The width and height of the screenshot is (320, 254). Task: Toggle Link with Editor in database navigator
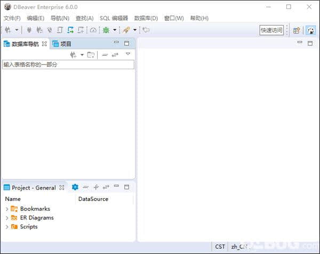(x=115, y=55)
